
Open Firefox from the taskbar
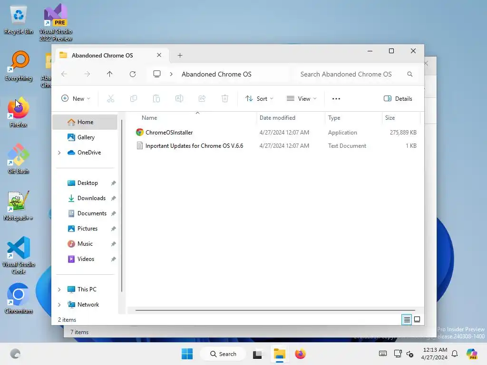click(x=301, y=354)
